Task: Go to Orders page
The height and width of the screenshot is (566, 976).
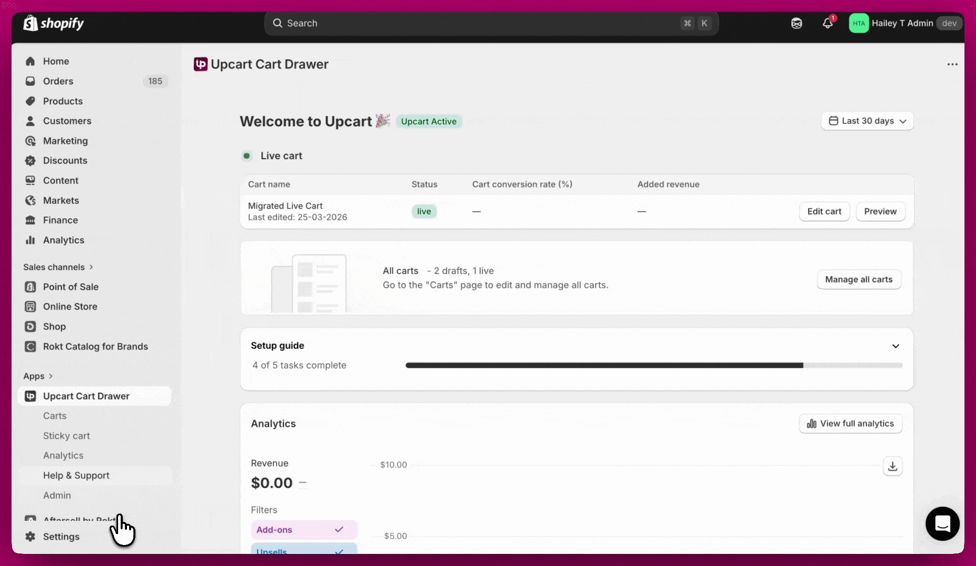Action: [58, 81]
